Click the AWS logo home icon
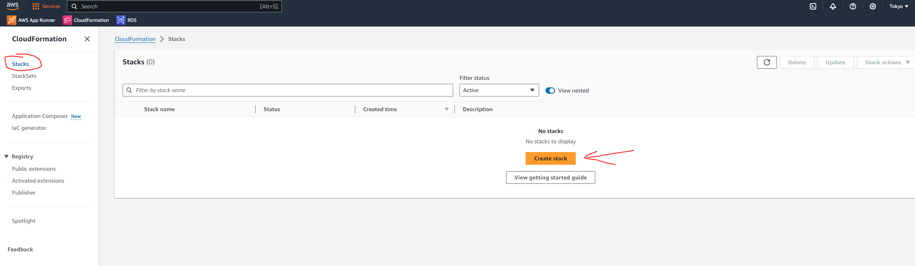Viewport: 915px width, 266px height. 12,6
